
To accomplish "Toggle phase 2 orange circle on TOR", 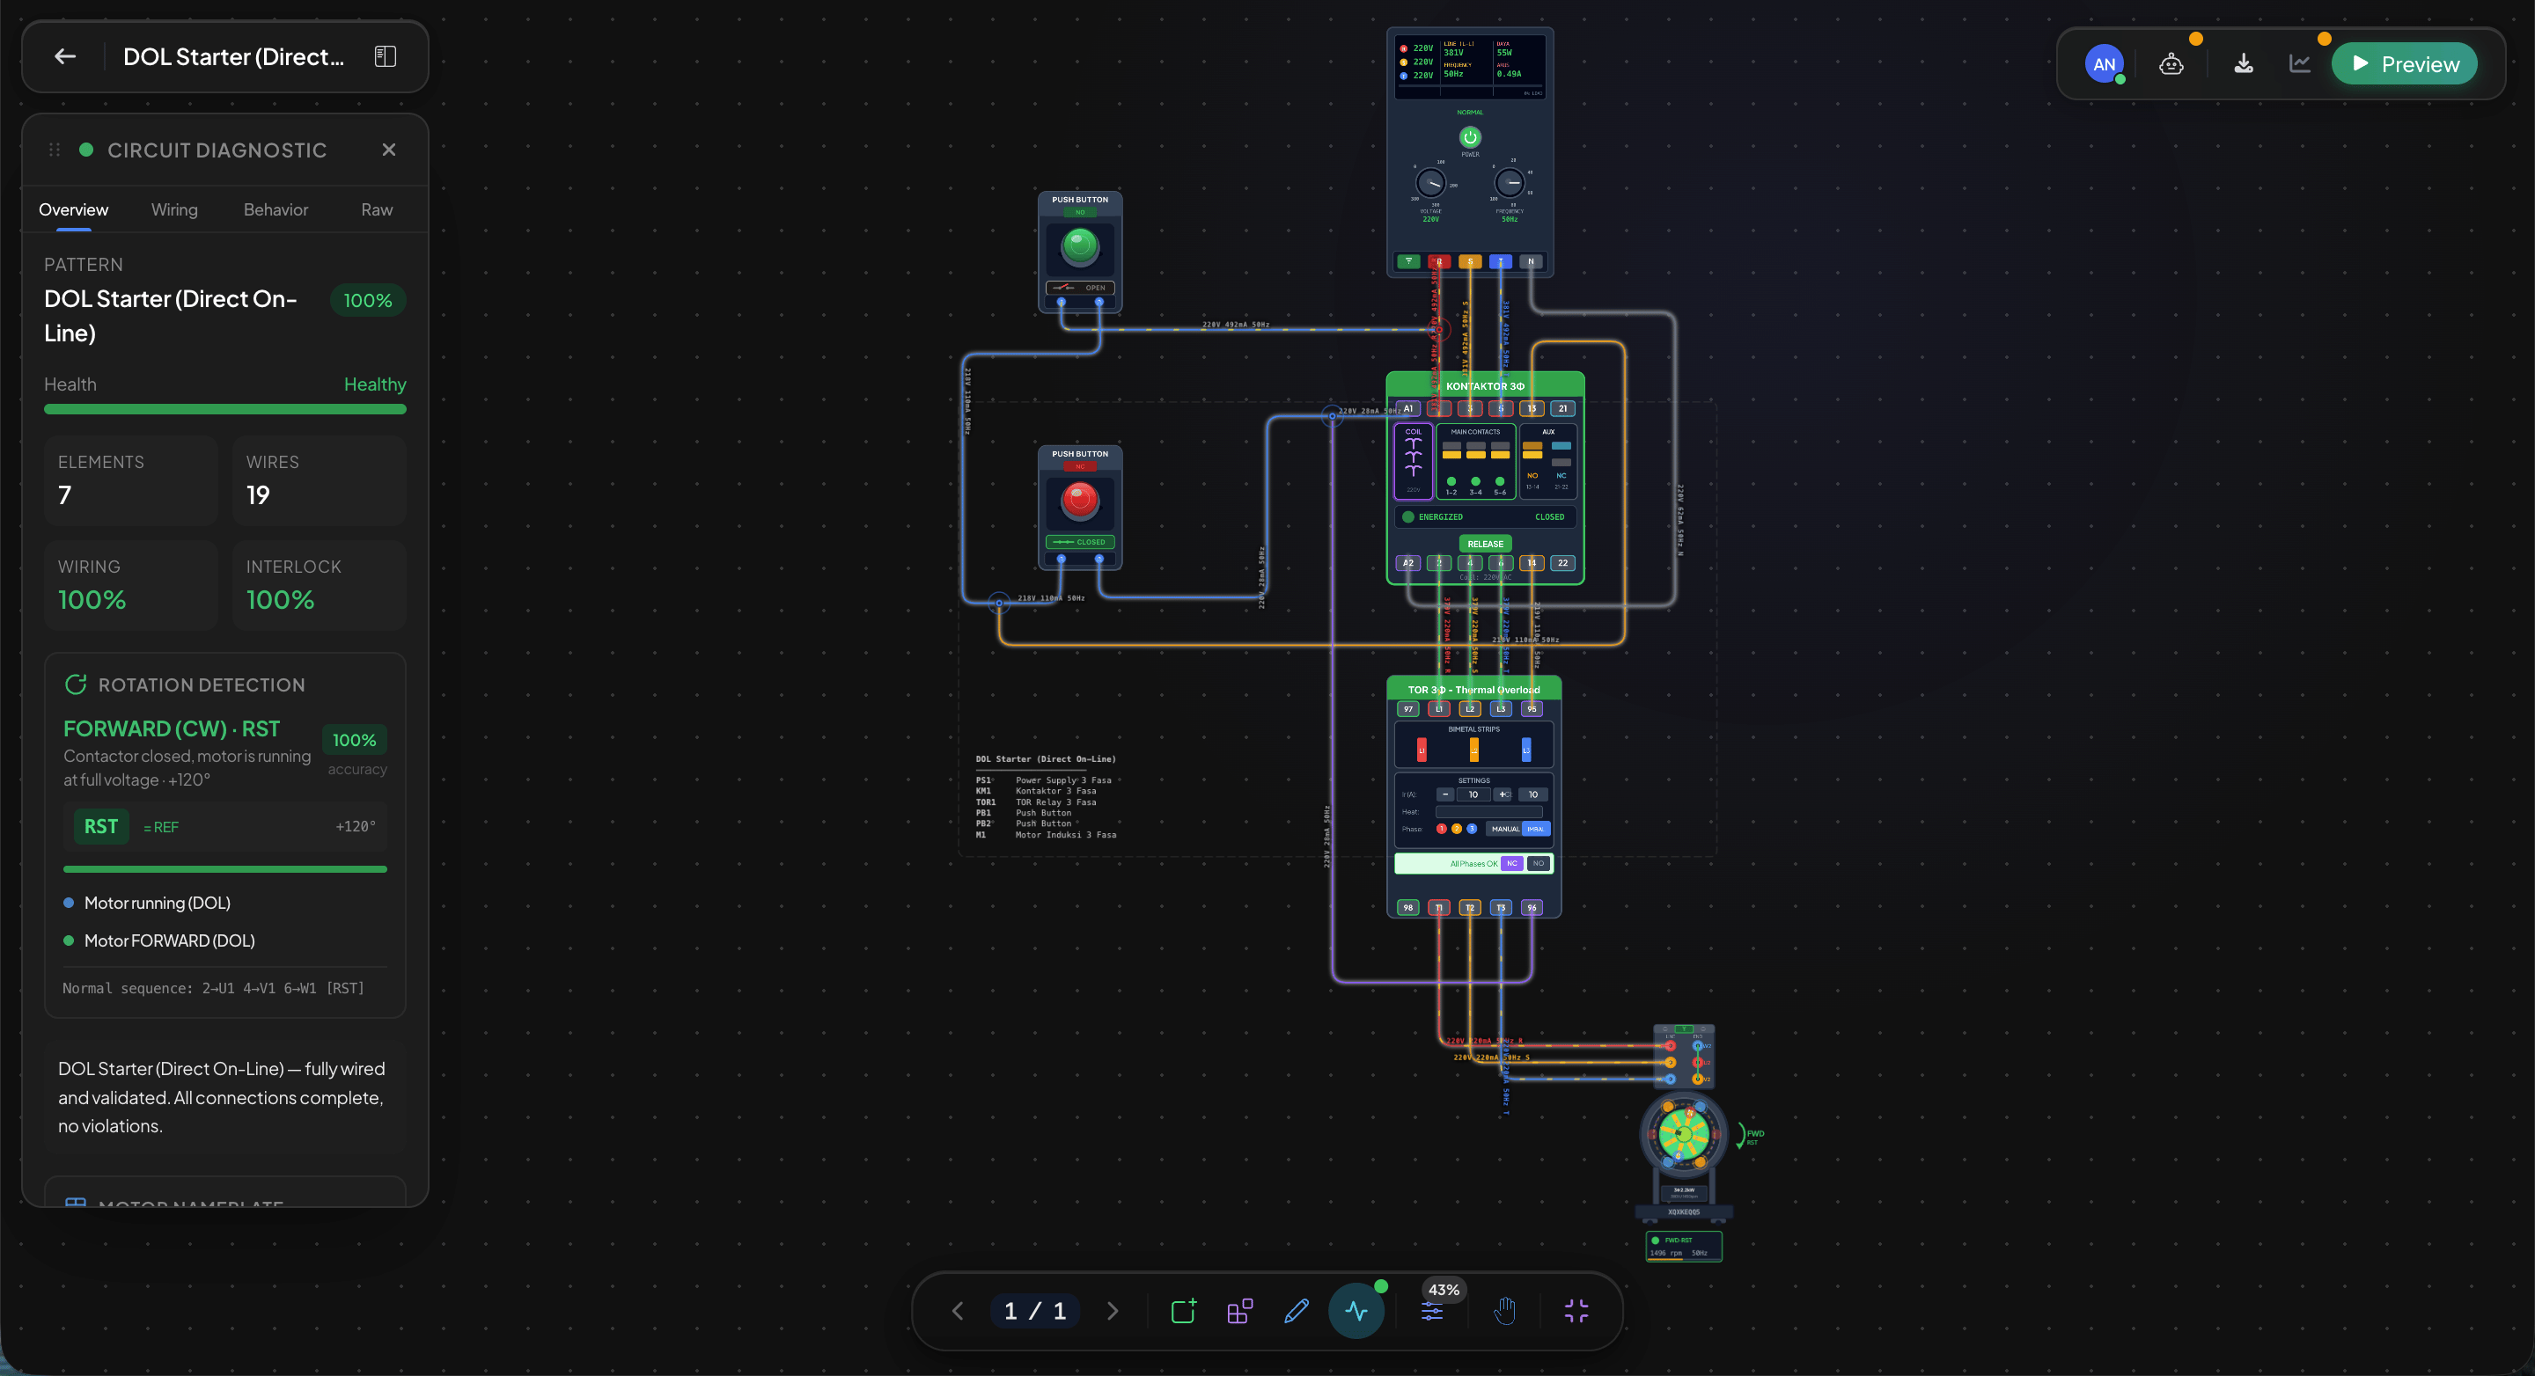I will 1457,829.
